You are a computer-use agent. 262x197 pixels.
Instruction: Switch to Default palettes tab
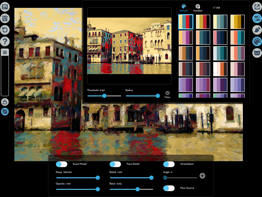[x=184, y=8]
